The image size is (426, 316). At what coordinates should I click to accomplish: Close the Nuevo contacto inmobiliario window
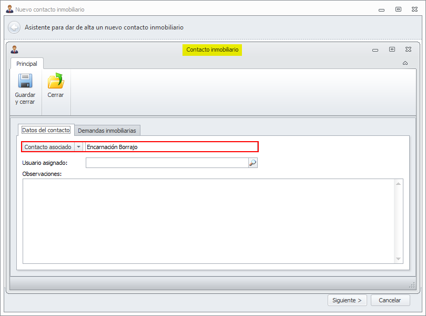coord(414,9)
